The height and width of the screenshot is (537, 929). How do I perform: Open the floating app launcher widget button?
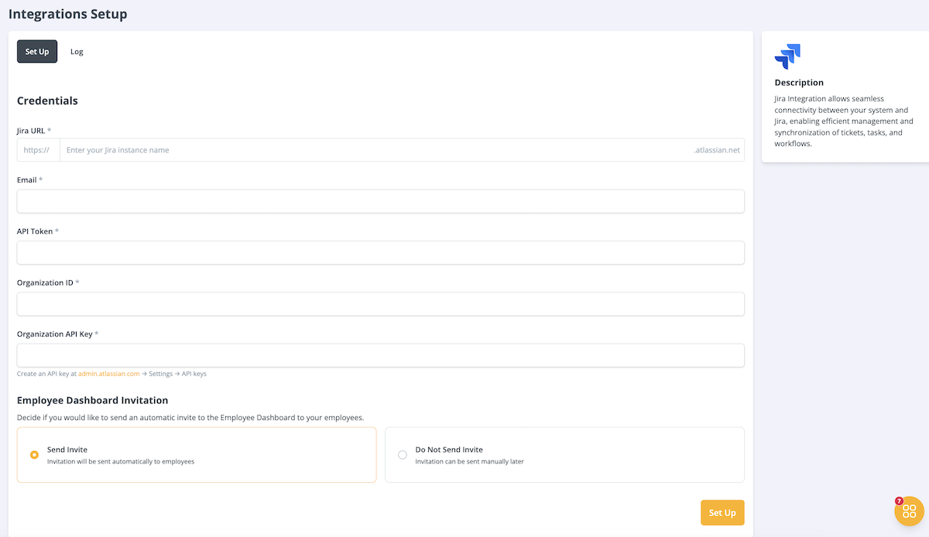coord(909,511)
